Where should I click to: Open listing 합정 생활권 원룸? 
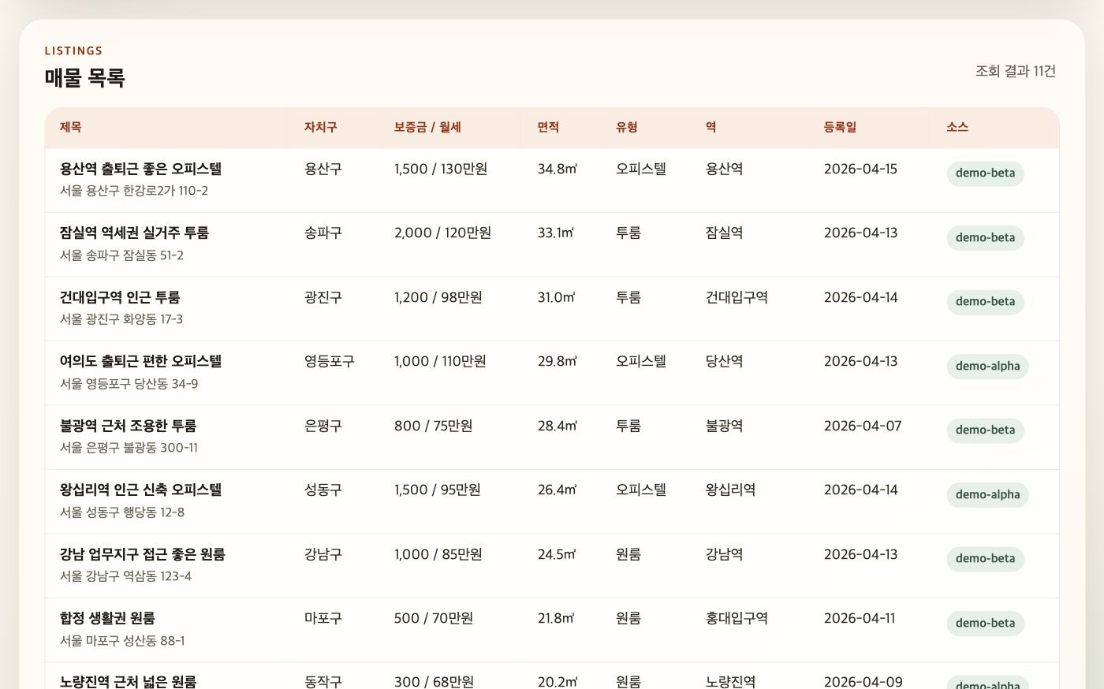pos(107,618)
